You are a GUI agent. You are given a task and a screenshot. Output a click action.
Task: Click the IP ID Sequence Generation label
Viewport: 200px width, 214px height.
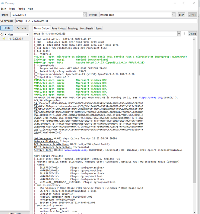pyautogui.click(x=53, y=147)
